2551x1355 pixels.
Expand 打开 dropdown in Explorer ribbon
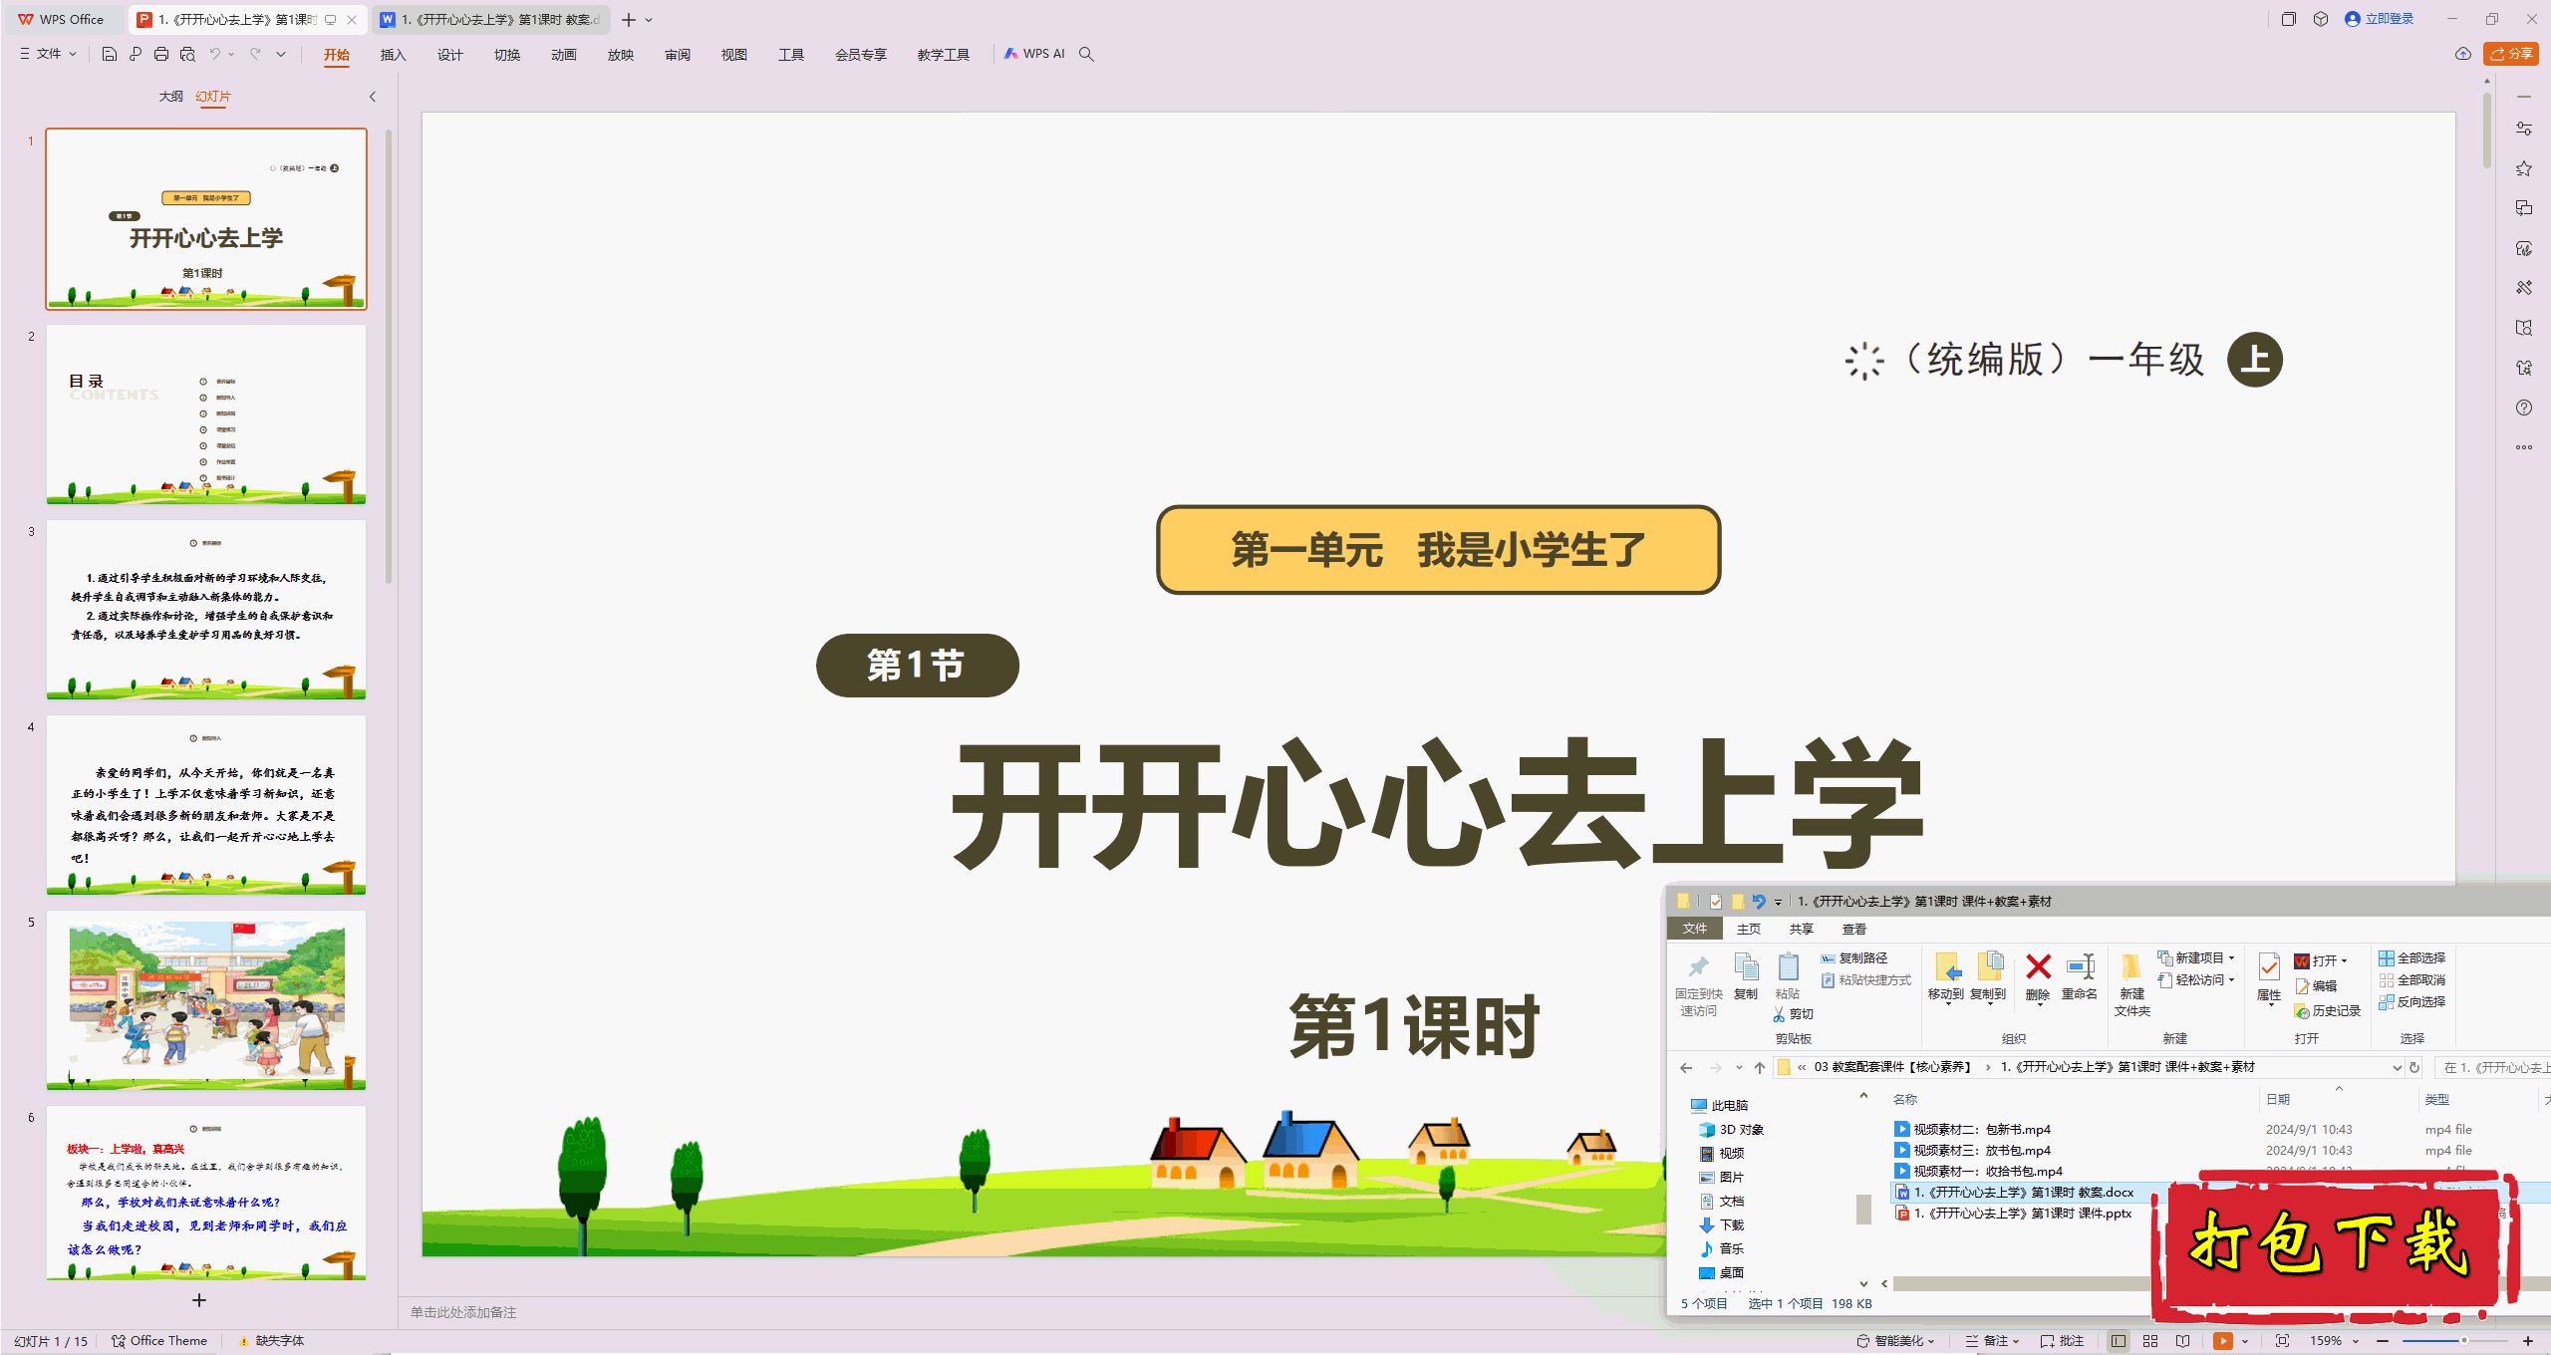pos(2345,961)
